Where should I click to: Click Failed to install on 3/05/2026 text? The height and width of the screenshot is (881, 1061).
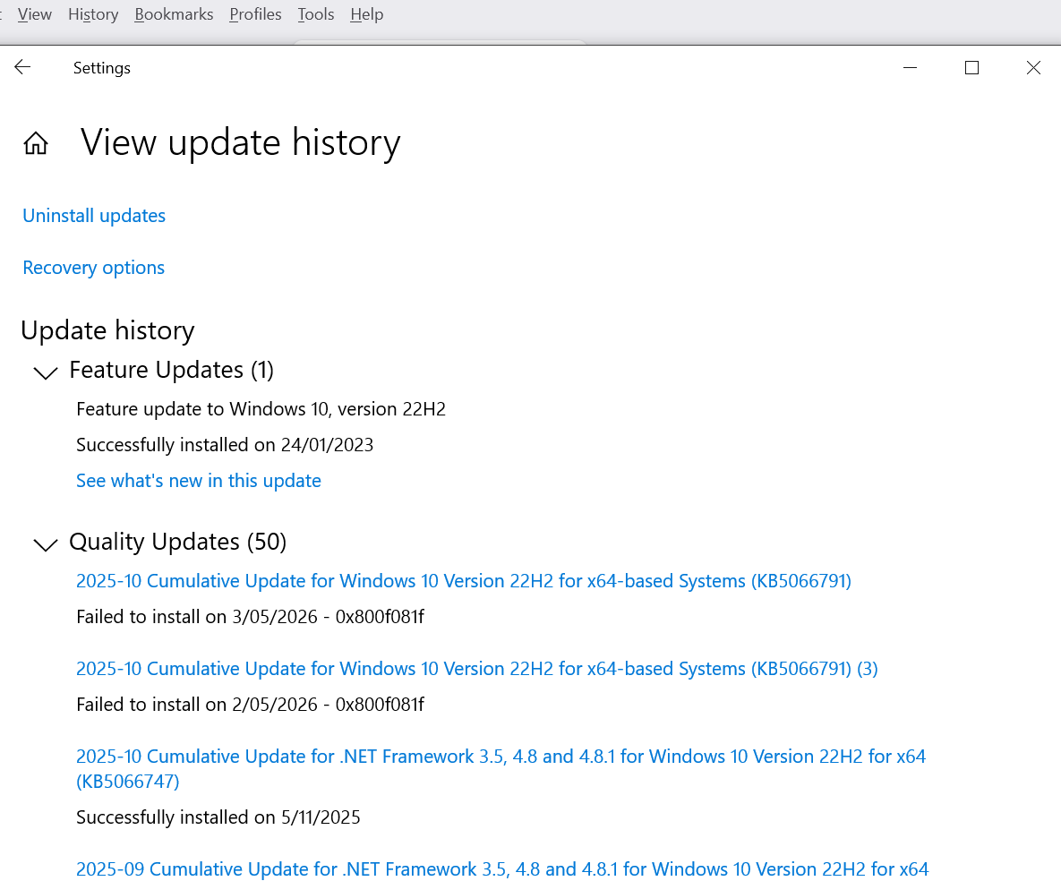click(251, 616)
